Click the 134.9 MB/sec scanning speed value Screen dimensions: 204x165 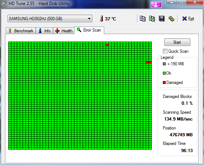click(x=178, y=119)
